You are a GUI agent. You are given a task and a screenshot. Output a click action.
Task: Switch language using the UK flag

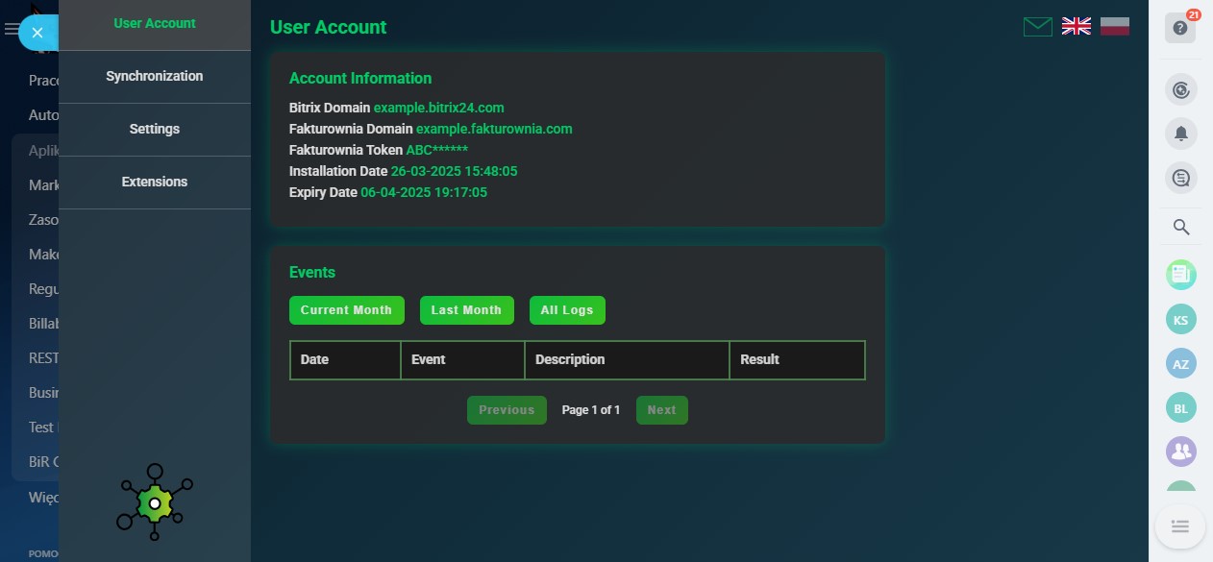point(1076,27)
